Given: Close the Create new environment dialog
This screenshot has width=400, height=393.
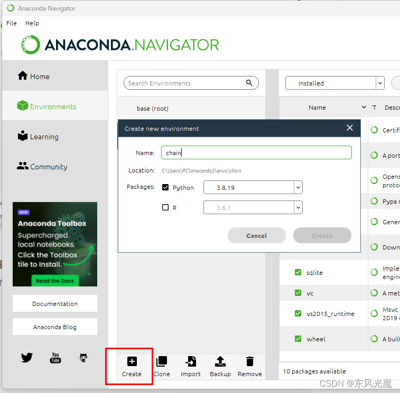Looking at the screenshot, I should 350,128.
